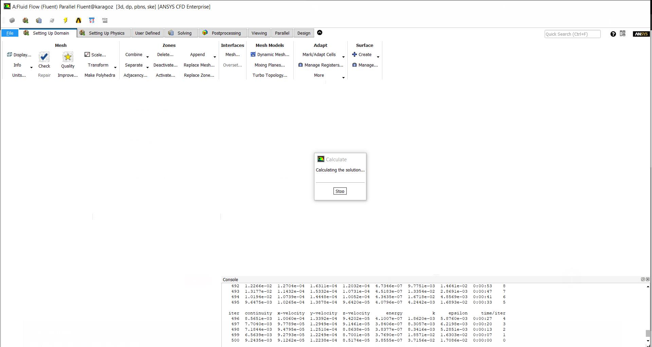
Task: Click the gray refresh arrows toolbar icon
Action: 52,20
